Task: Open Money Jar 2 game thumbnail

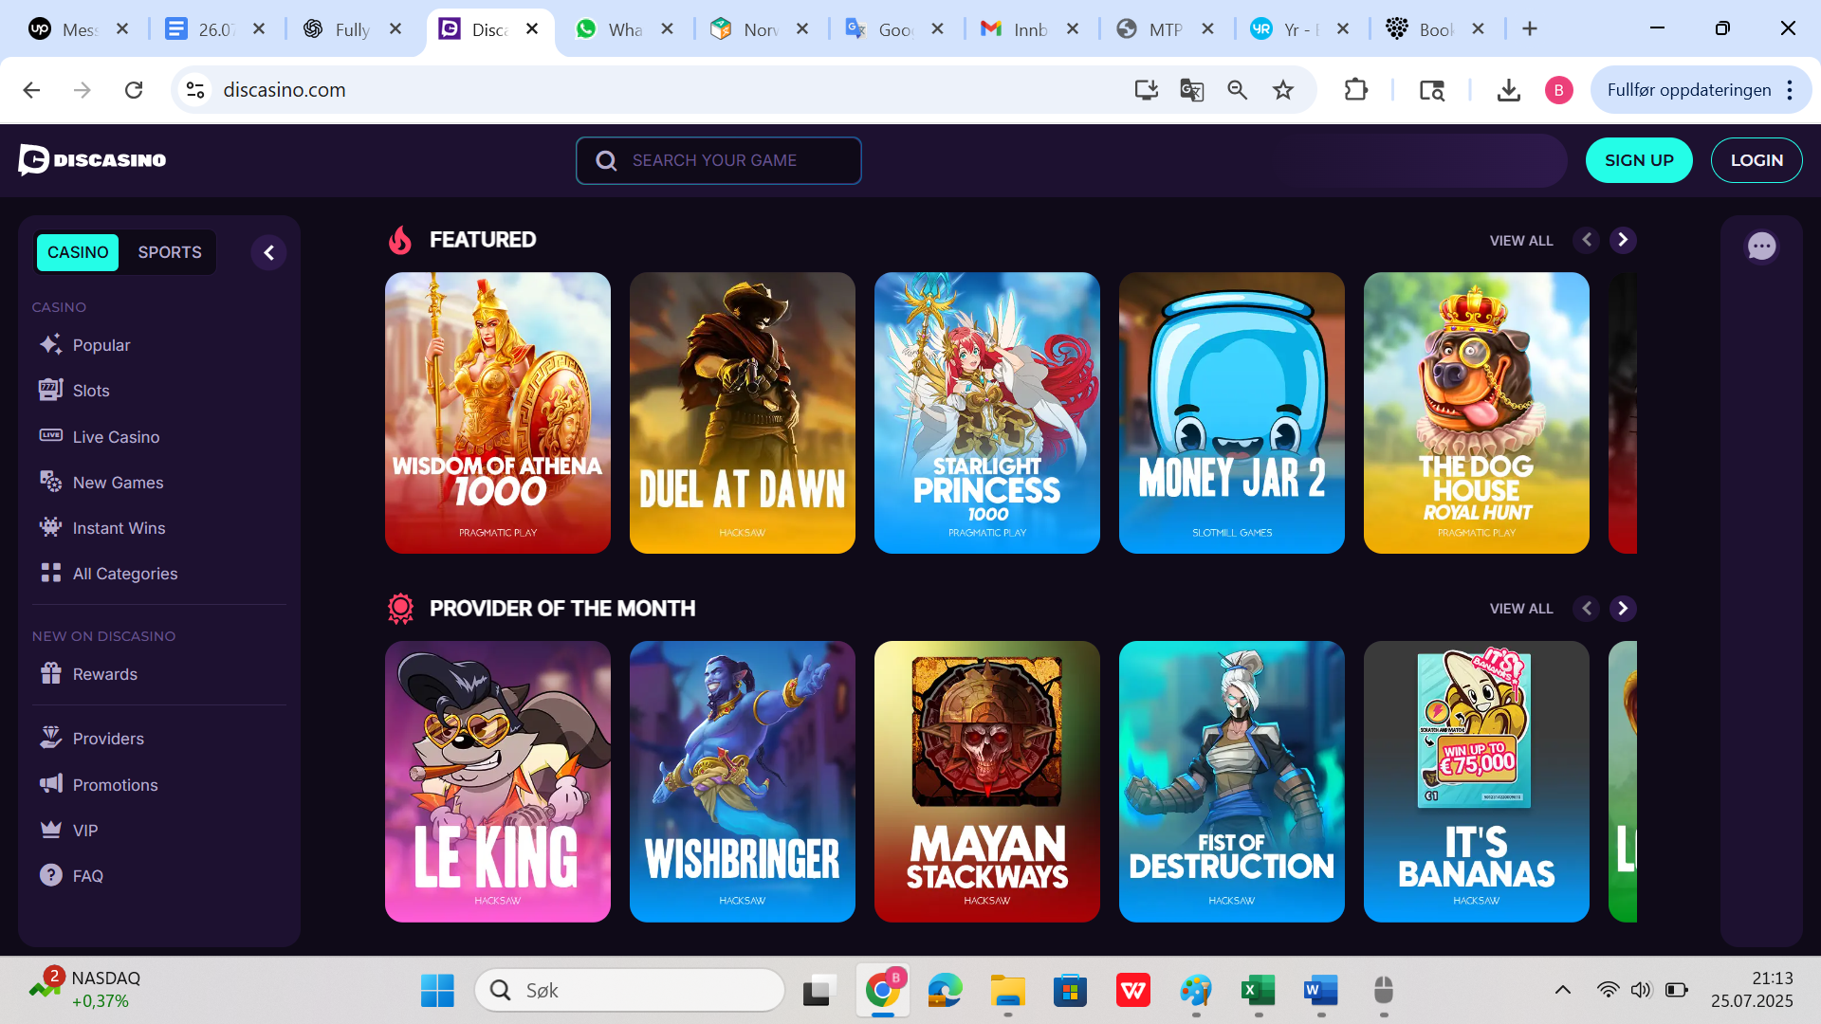Action: point(1231,412)
